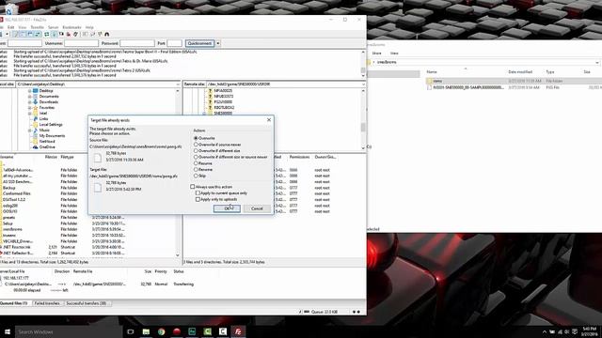Open remote file search binoculars icon
The width and height of the screenshot is (602, 338).
[106, 34]
